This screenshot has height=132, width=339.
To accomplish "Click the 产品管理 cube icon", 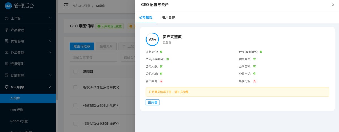I will point(6,30).
